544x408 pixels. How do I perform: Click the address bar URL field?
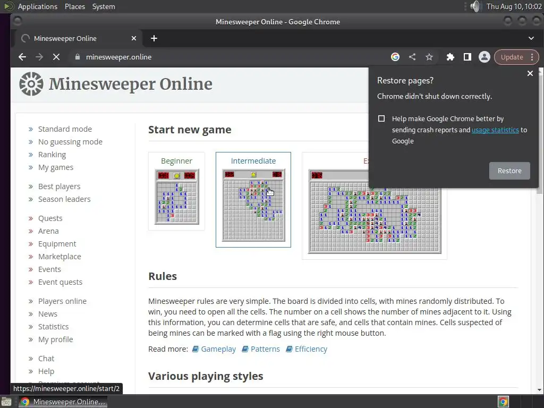[229, 57]
